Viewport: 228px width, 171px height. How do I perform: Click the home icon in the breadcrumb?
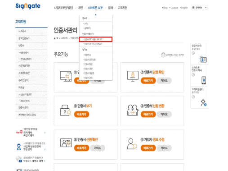(55, 38)
